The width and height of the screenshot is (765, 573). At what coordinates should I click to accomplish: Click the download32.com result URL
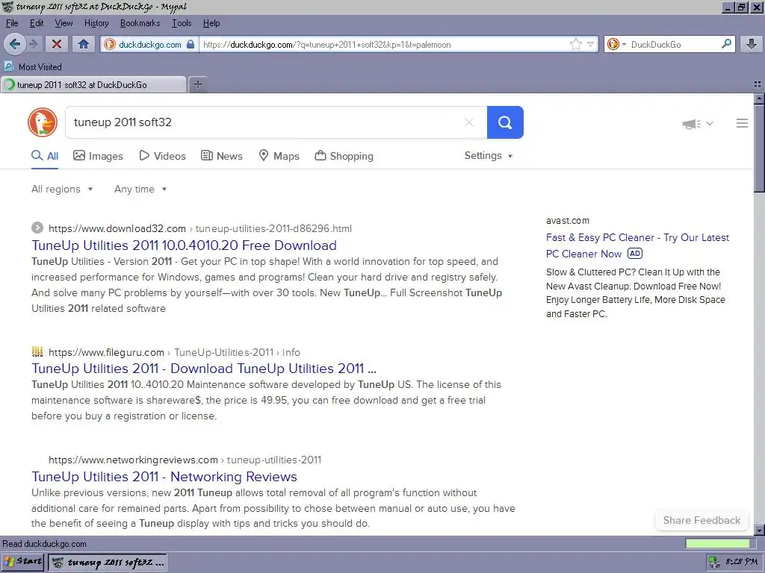pos(200,228)
